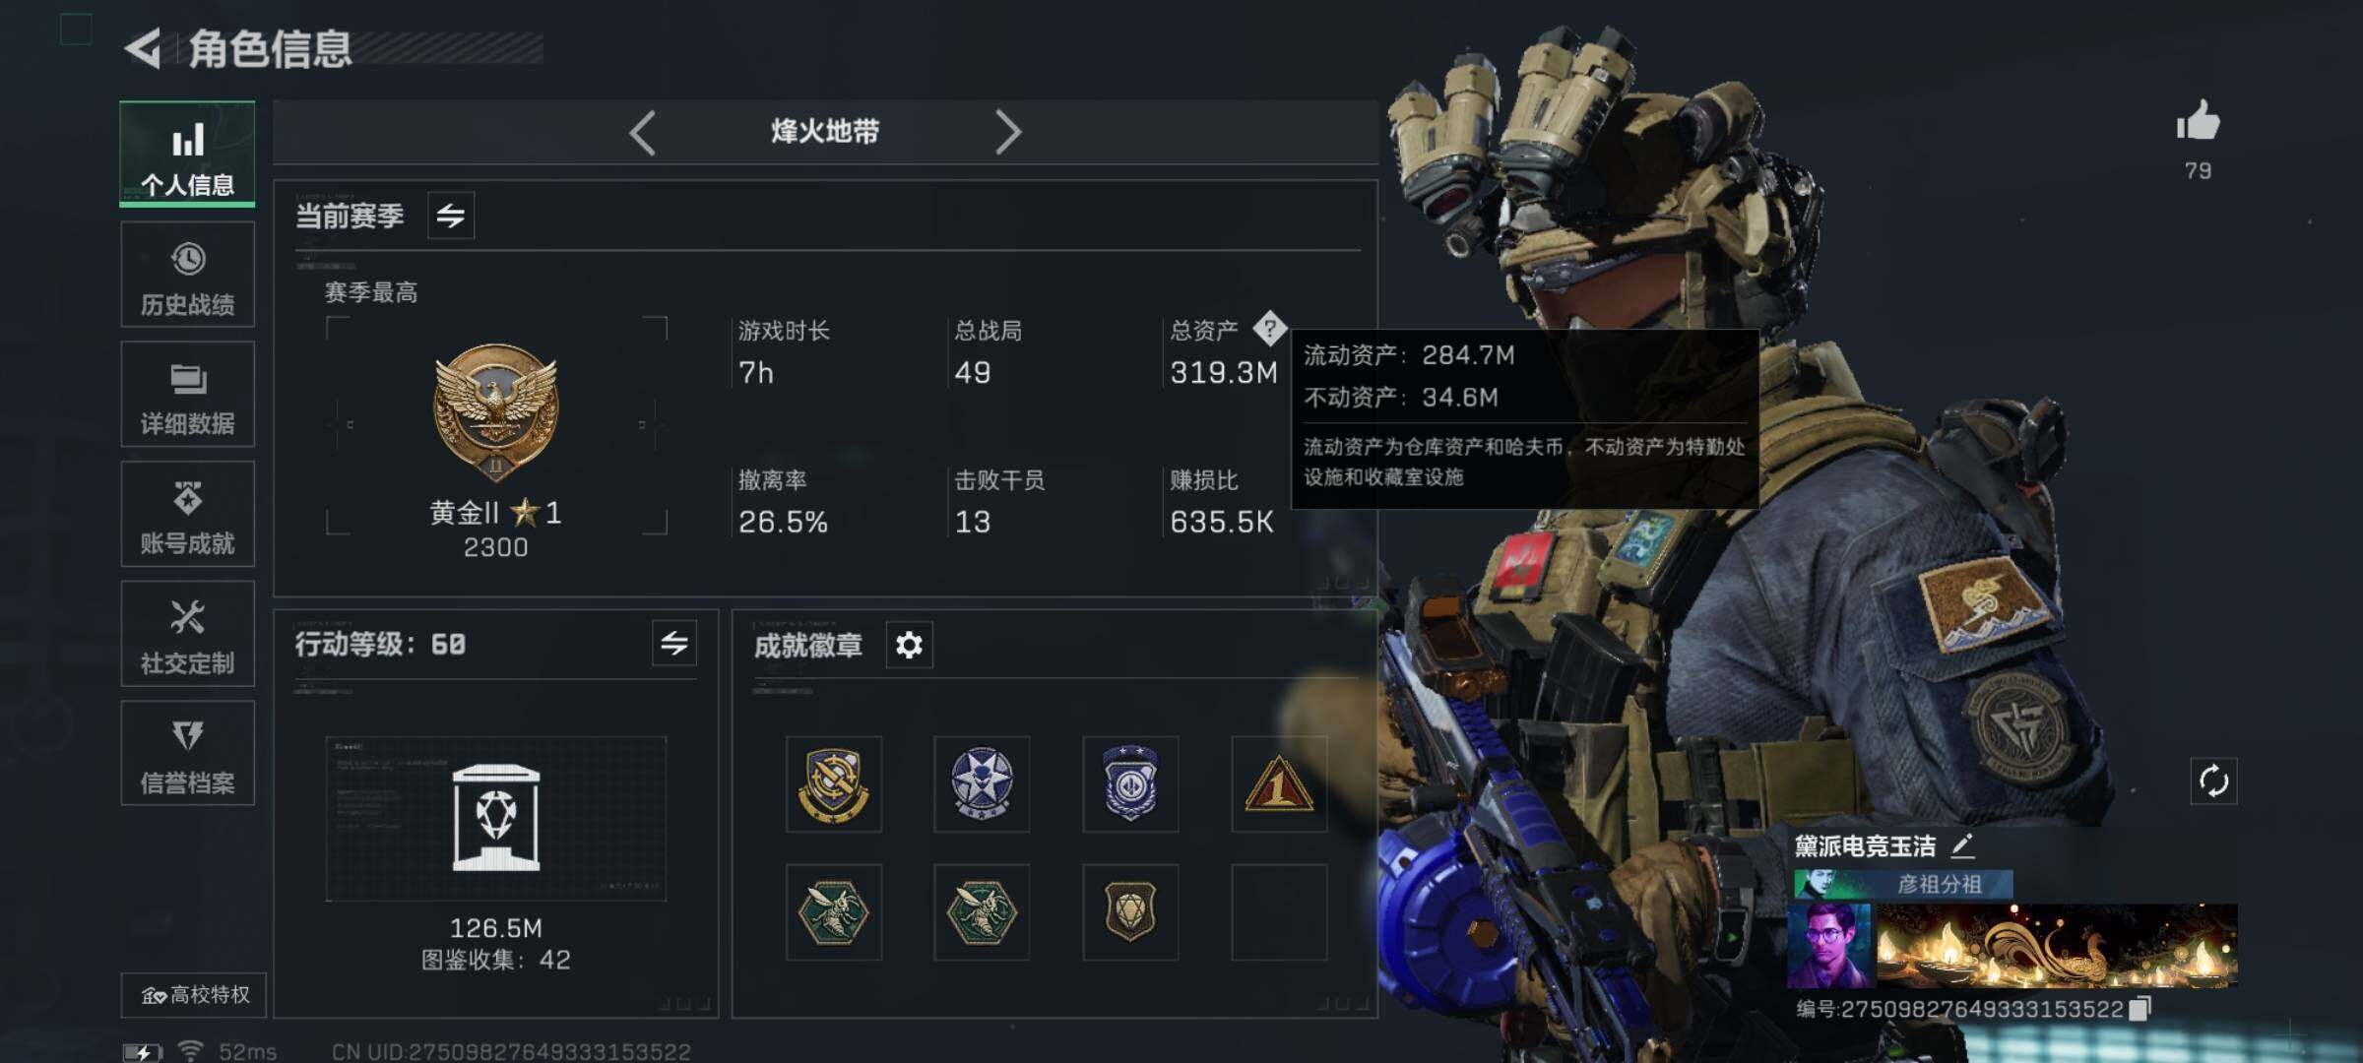2363x1063 pixels.
Task: Switch to previous mode with left chevron
Action: pyautogui.click(x=642, y=132)
